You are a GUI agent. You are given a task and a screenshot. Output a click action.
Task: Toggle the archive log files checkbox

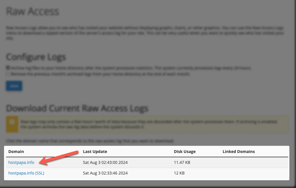point(8,68)
